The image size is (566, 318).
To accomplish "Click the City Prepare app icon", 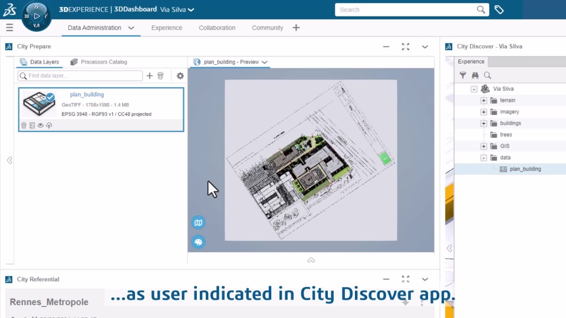I will (x=9, y=47).
